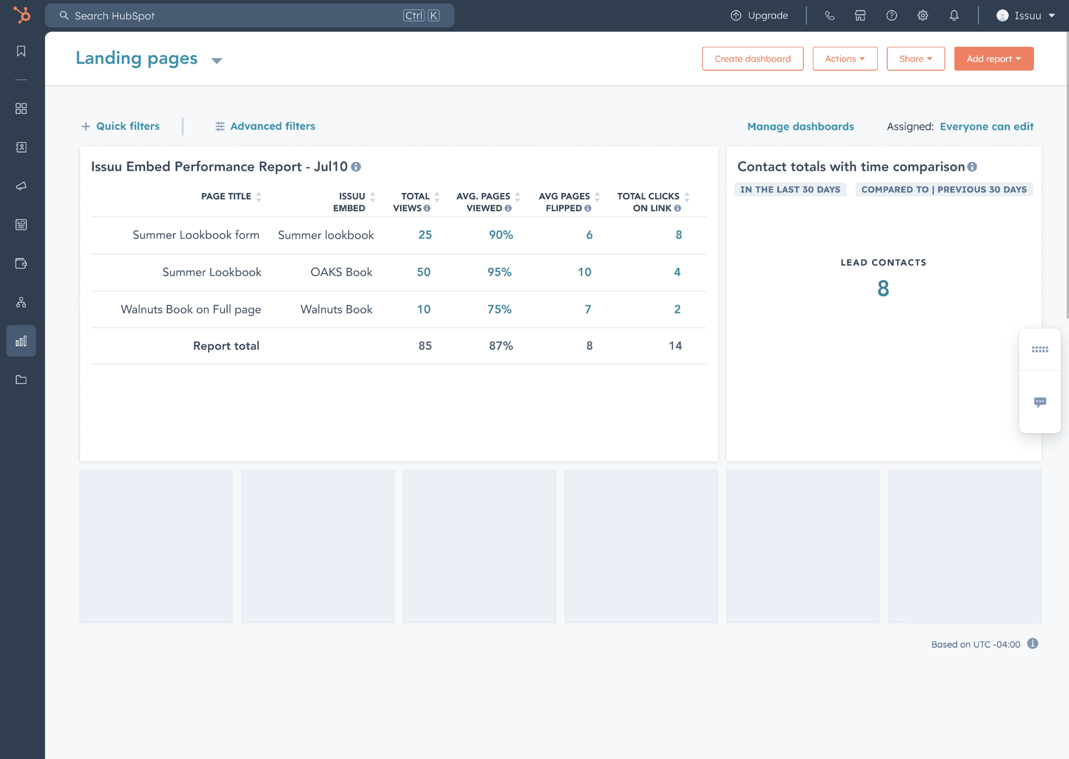Open the workspaces grid icon in sidebar

tap(21, 108)
